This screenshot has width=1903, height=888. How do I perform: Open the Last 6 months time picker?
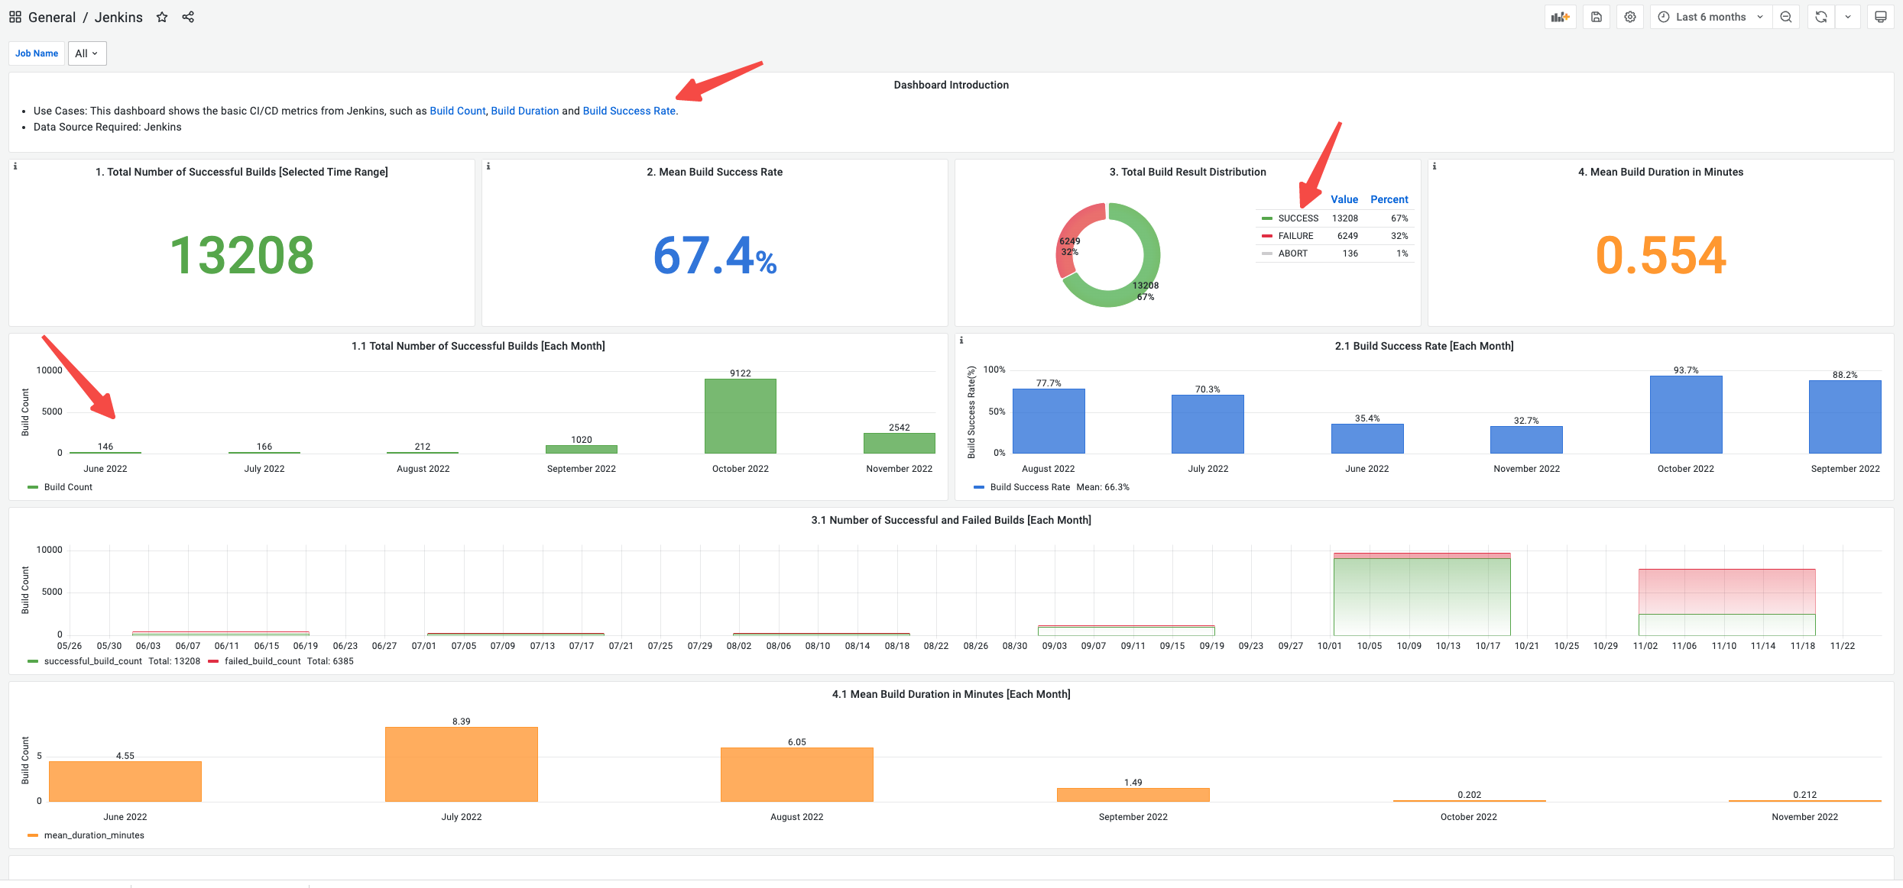(x=1710, y=17)
